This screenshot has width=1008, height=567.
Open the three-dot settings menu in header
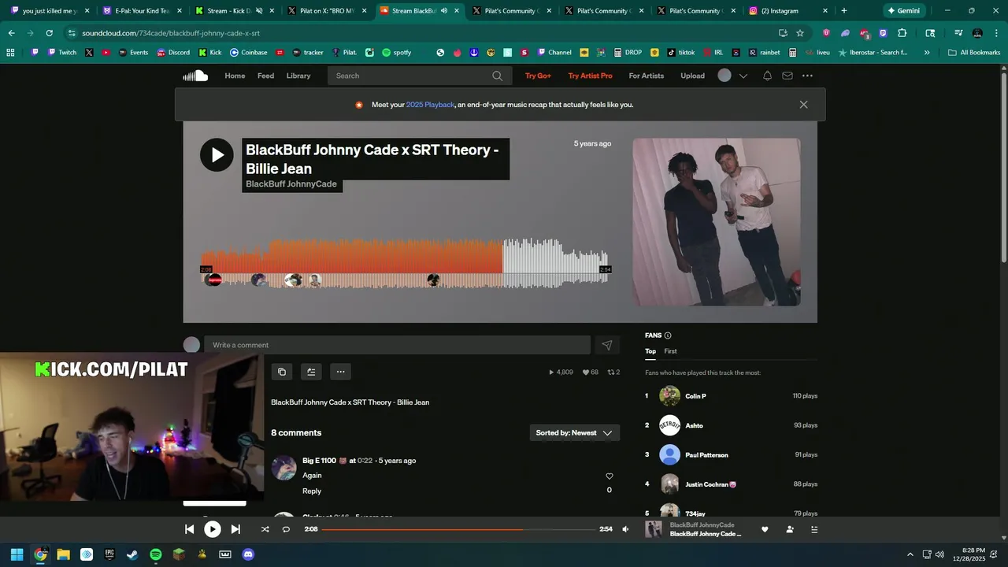(x=807, y=76)
